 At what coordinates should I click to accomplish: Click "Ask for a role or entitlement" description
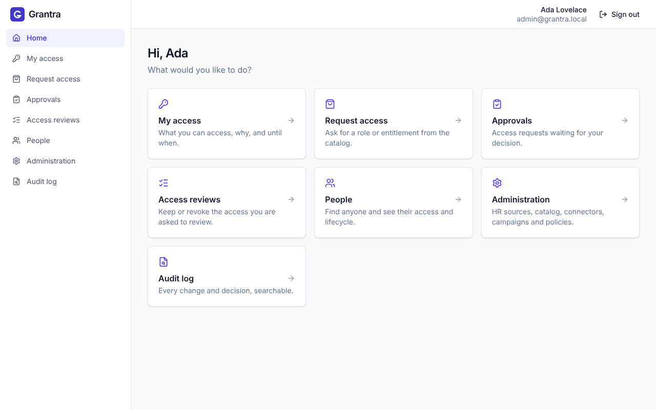click(x=387, y=138)
